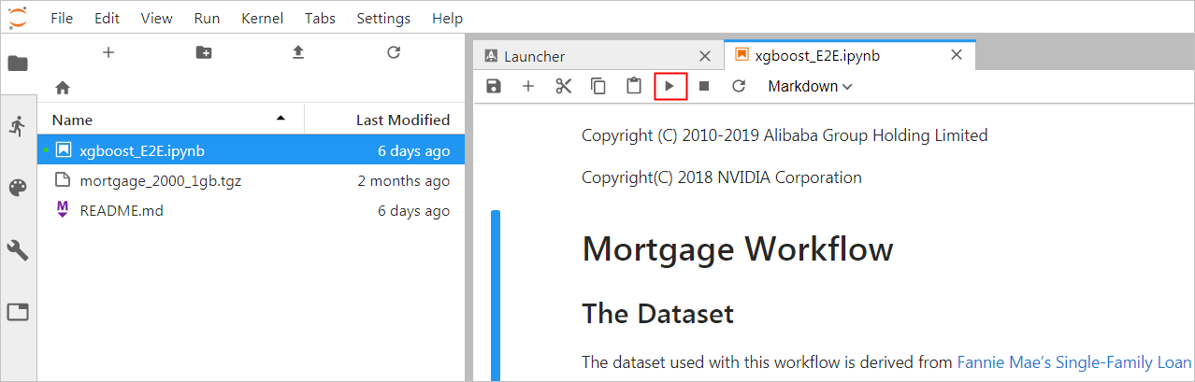Viewport: 1195px width, 382px height.
Task: Open the Kernel menu
Action: tap(262, 19)
